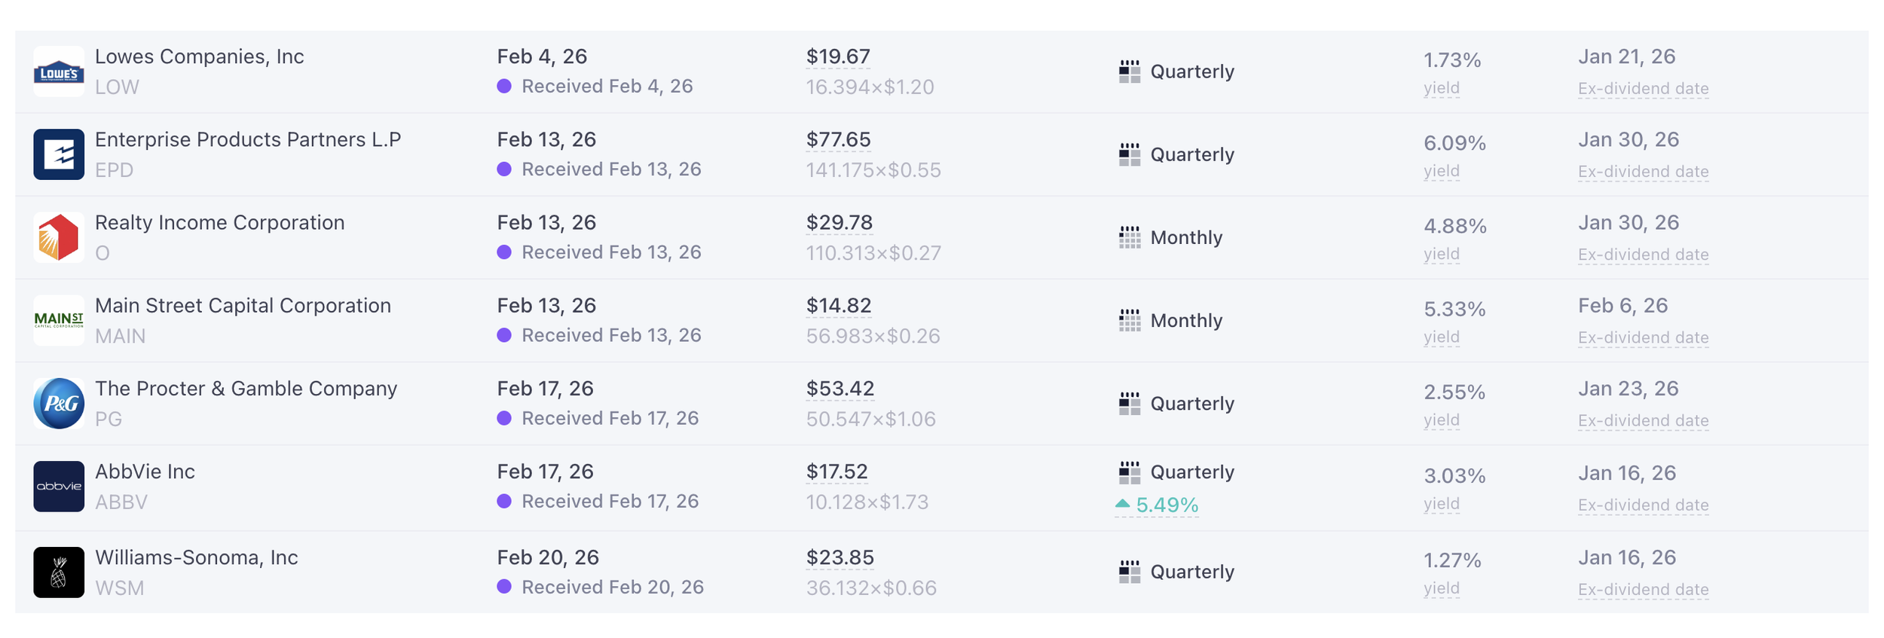Click the AbbVie 5.49% dividend increase indicator
This screenshot has width=1884, height=638.
(x=1157, y=505)
